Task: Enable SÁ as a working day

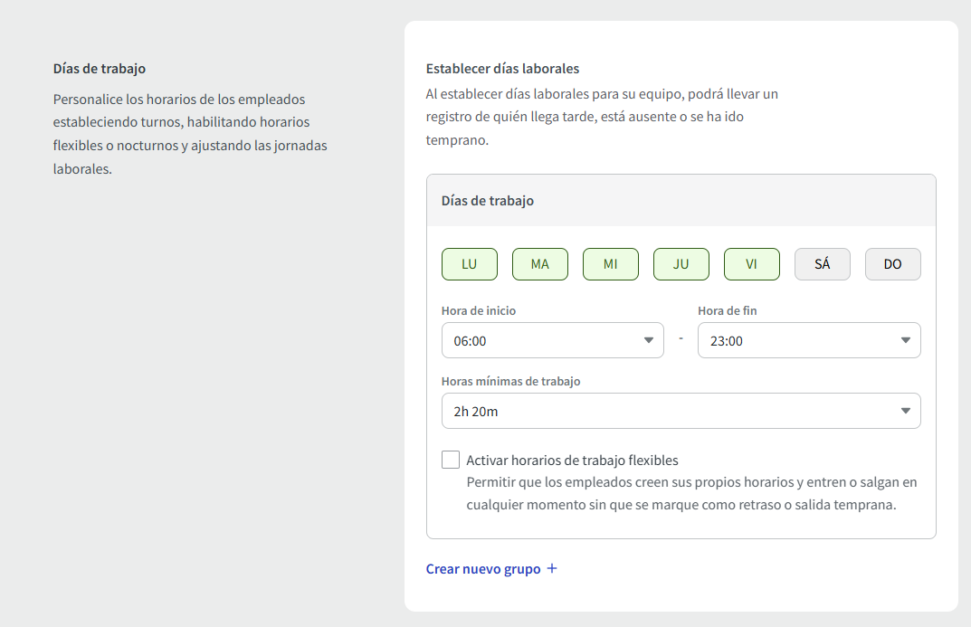Action: tap(822, 264)
